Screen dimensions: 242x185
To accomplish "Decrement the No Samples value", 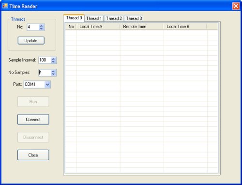I will click(53, 74).
